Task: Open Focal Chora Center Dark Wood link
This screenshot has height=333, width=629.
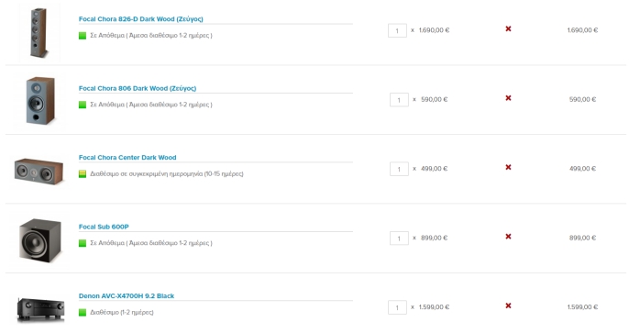Action: (127, 158)
